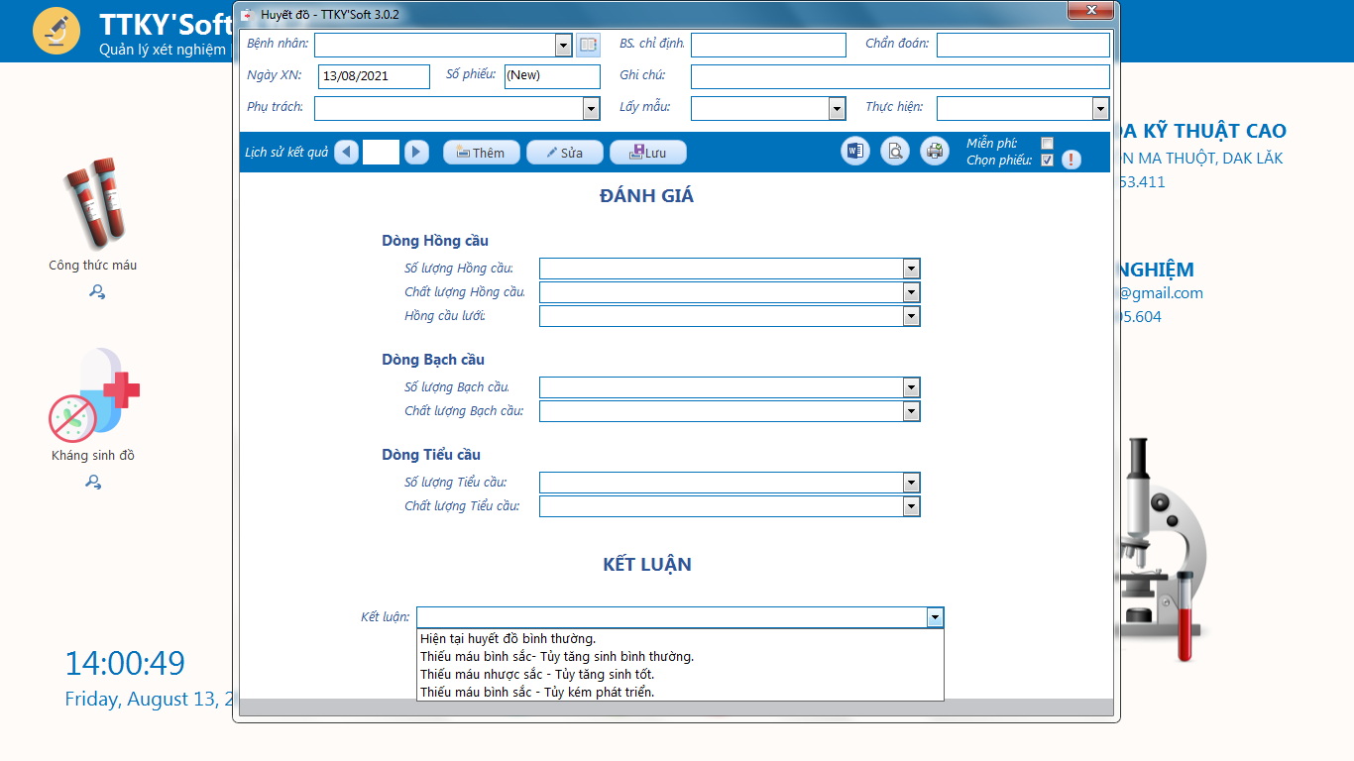Click the printer icon
1354x761 pixels.
934,152
